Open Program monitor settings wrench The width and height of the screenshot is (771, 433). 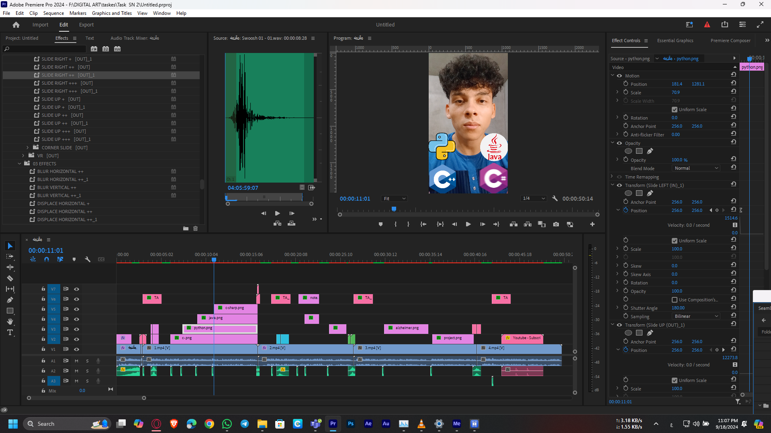click(x=555, y=198)
